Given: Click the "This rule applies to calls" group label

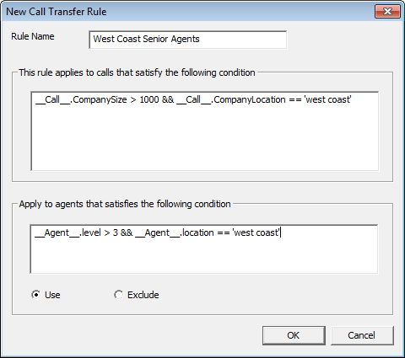Looking at the screenshot, I should pyautogui.click(x=137, y=72).
